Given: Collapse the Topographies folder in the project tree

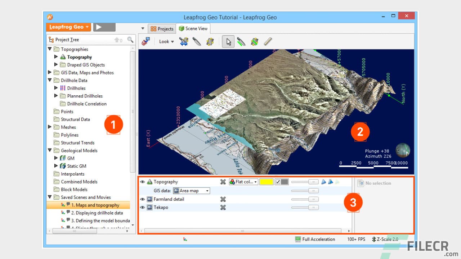Looking at the screenshot, I should click(50, 49).
